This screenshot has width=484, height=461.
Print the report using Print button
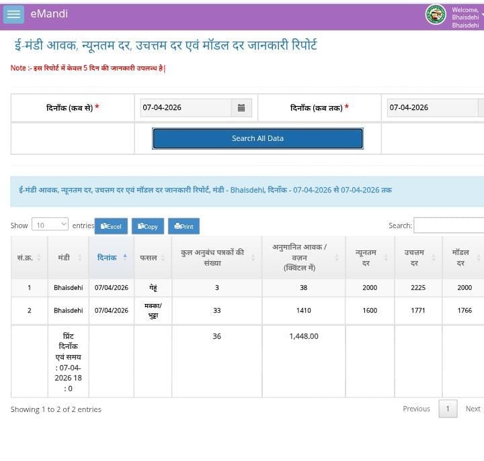pyautogui.click(x=184, y=226)
